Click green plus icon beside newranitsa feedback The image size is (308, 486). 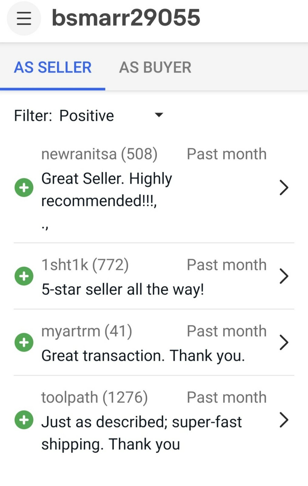24,188
